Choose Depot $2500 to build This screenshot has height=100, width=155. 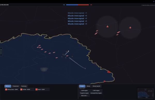coord(42,89)
